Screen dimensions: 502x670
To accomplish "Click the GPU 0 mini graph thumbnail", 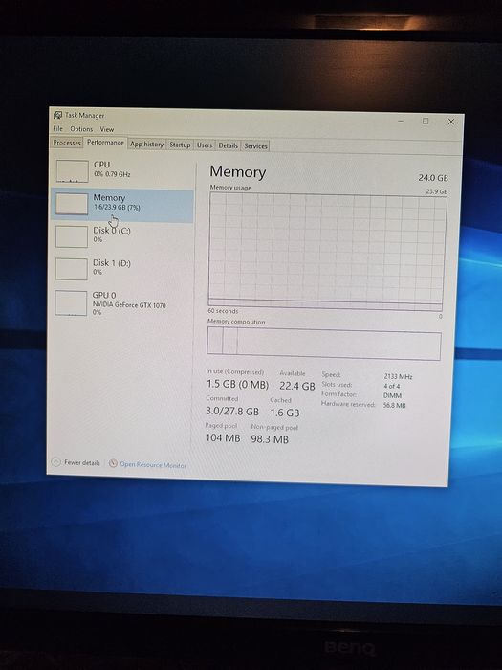I will [x=71, y=303].
